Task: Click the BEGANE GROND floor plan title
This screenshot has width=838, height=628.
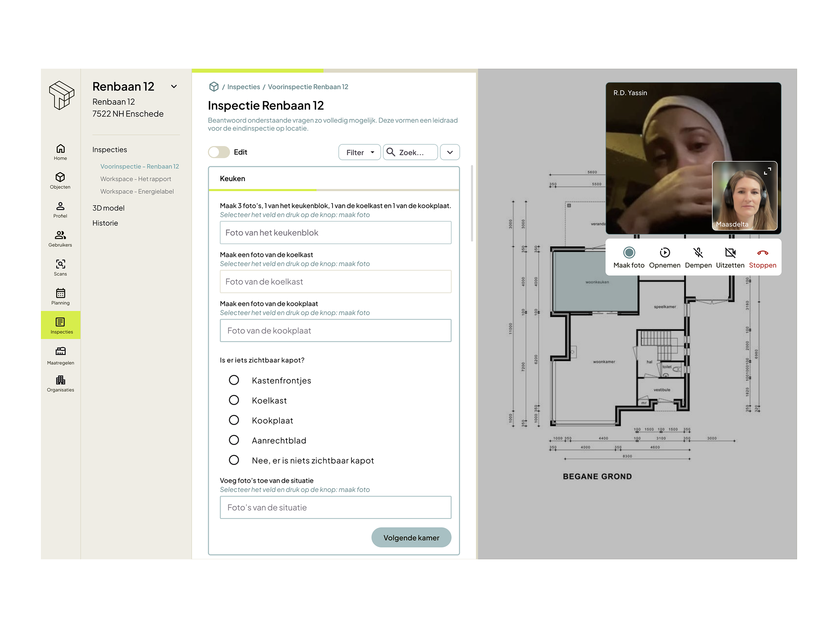Action: tap(597, 476)
